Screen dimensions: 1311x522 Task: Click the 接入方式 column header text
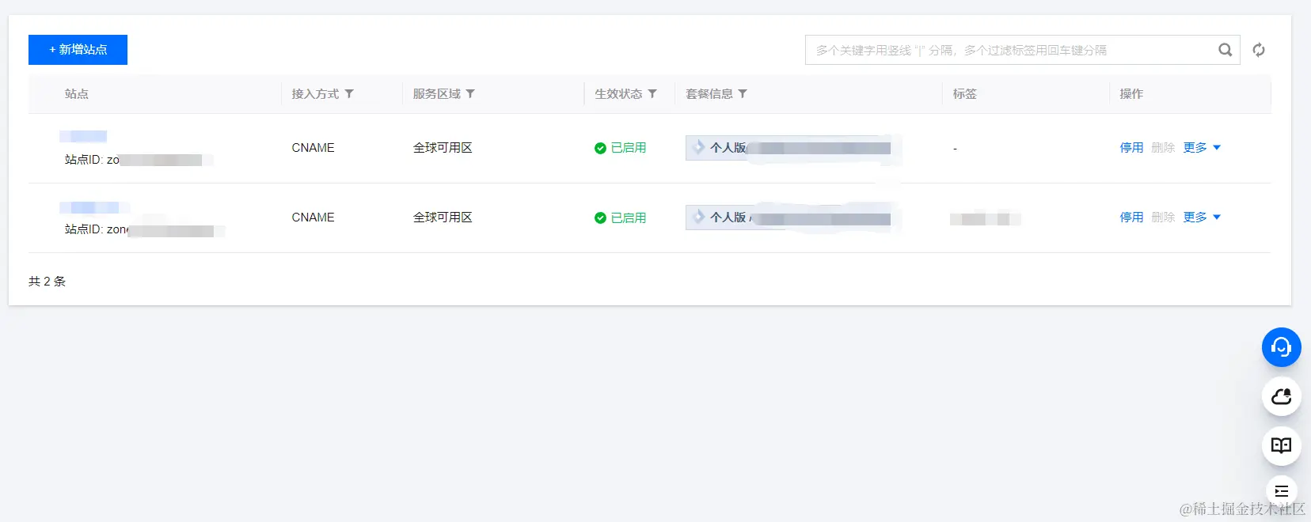click(315, 93)
